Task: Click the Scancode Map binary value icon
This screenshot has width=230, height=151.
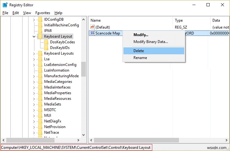Action: pyautogui.click(x=92, y=33)
